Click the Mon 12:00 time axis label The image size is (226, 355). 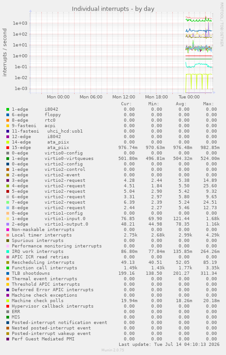[124, 97]
